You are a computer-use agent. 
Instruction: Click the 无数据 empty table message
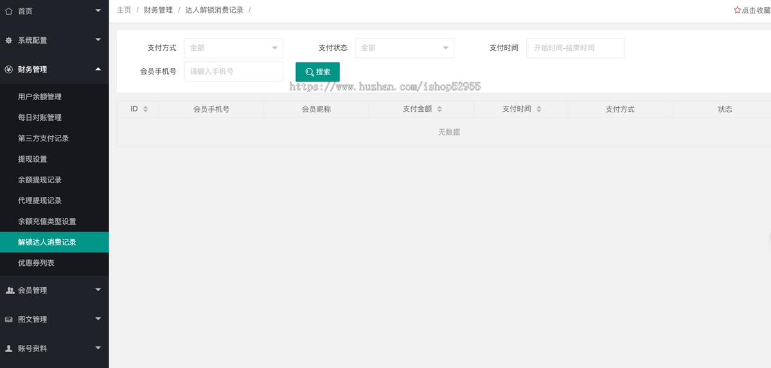(x=449, y=132)
